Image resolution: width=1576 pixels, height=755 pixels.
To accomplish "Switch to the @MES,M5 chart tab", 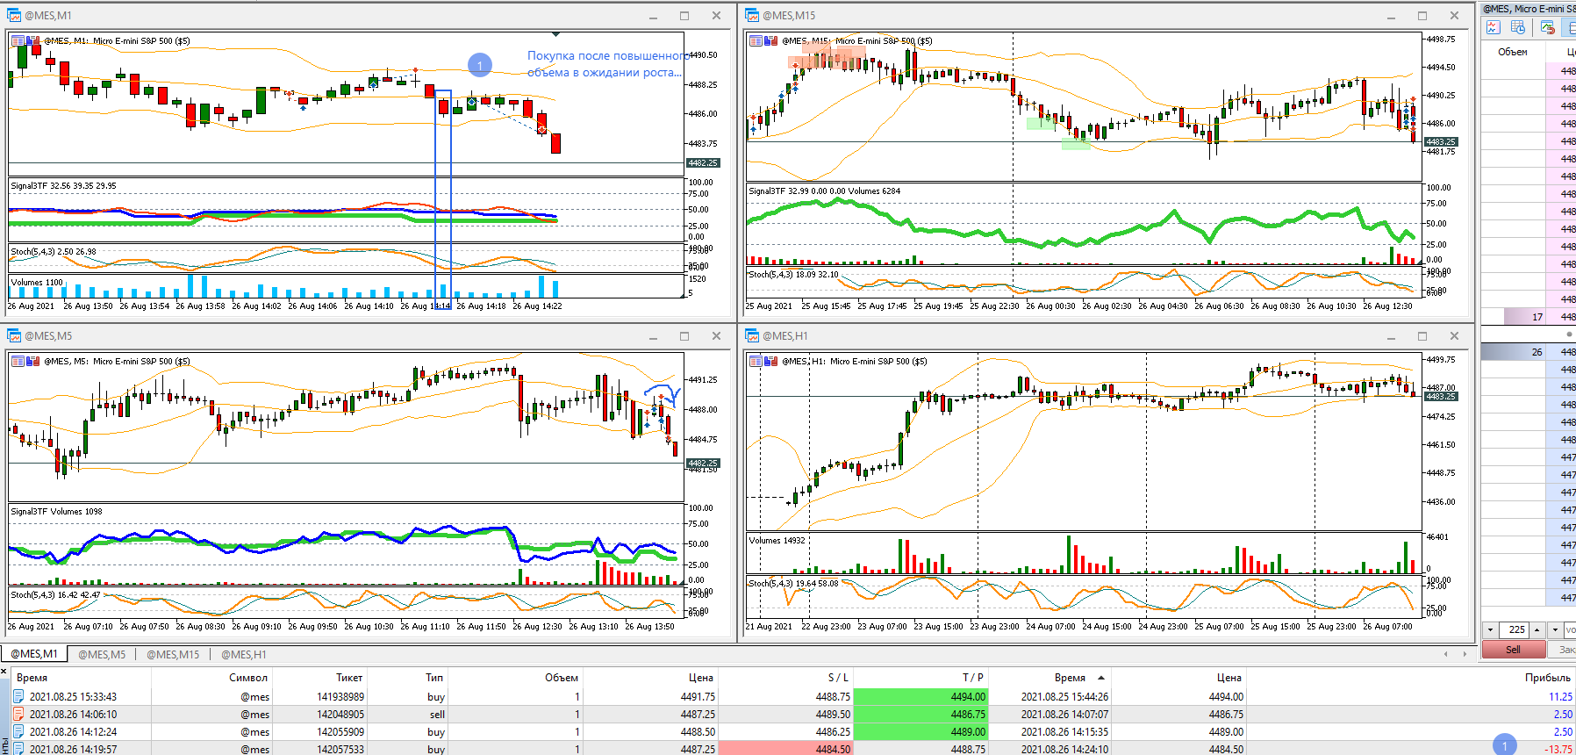I will pyautogui.click(x=102, y=654).
